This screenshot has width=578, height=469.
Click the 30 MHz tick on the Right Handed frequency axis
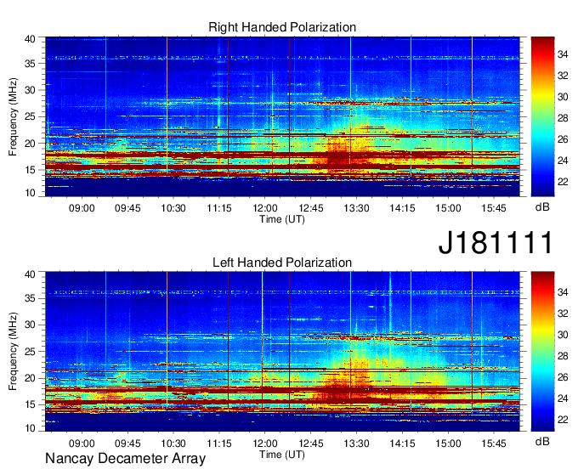30,90
